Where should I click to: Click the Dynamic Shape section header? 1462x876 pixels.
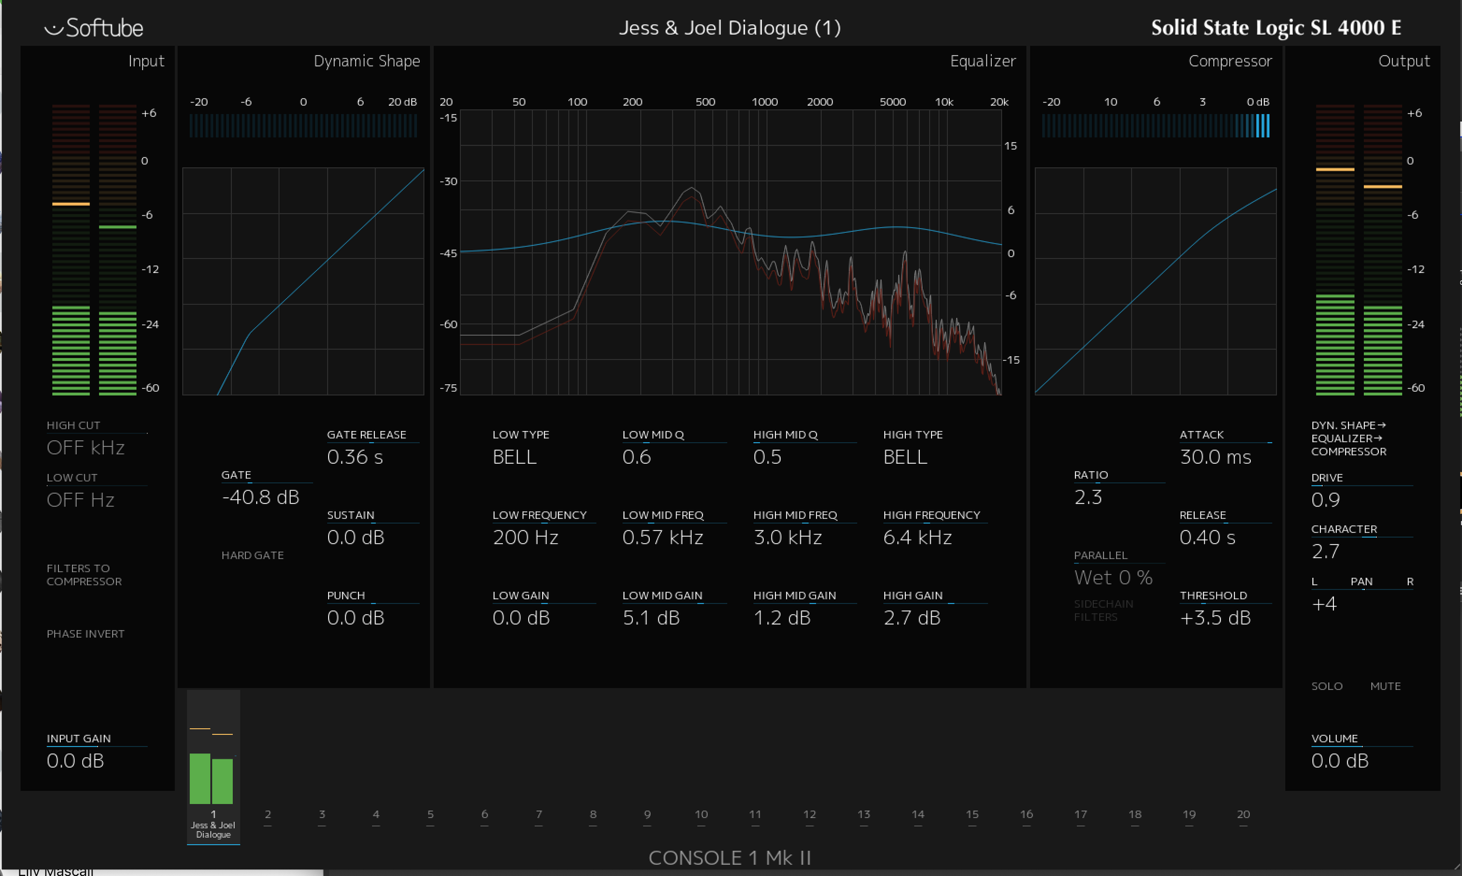[x=367, y=61]
